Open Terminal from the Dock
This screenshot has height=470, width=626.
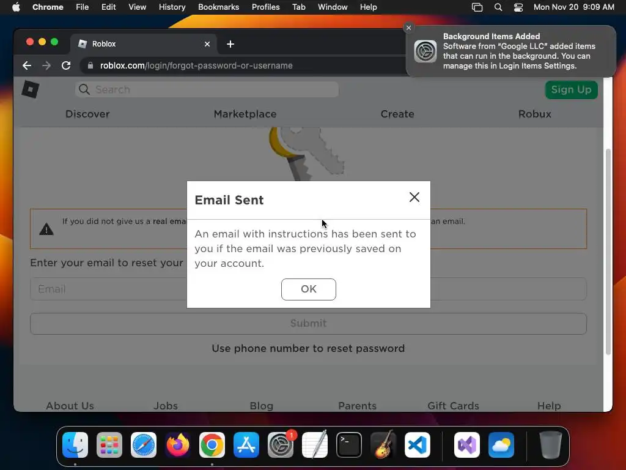[349, 445]
